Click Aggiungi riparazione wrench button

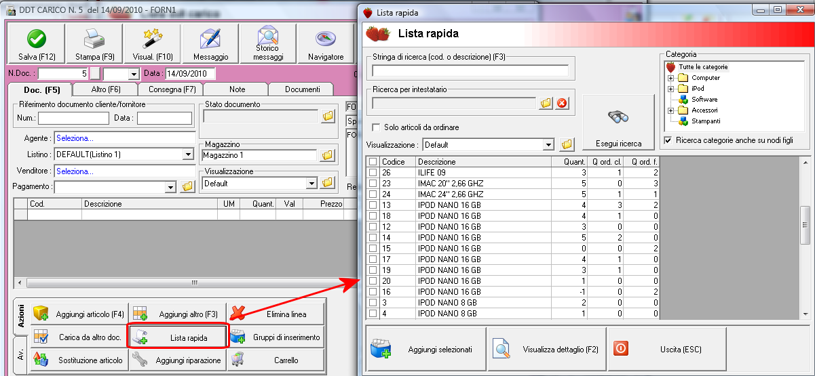click(178, 360)
